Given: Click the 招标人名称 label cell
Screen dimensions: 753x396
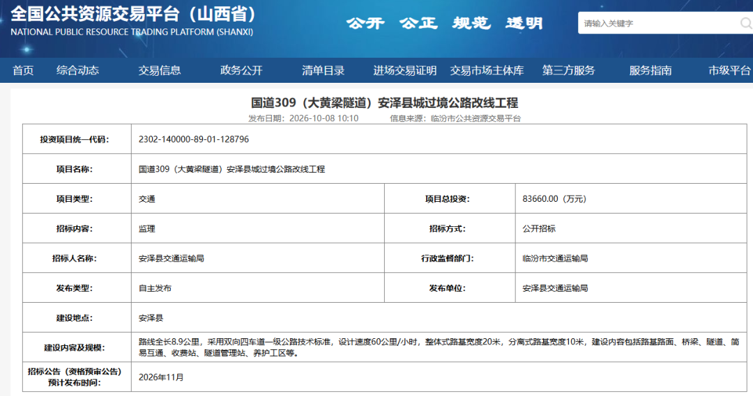Looking at the screenshot, I should [77, 258].
